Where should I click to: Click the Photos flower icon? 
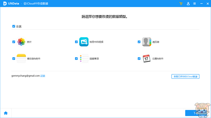pos(21,42)
